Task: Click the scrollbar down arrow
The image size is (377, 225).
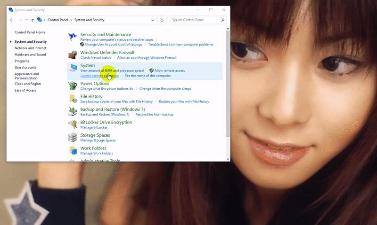Action: 228,159
